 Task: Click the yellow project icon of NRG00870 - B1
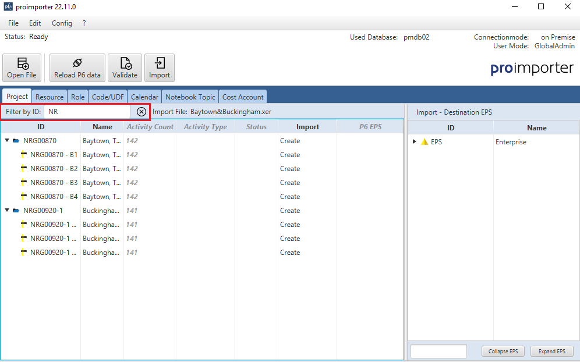pyautogui.click(x=23, y=155)
